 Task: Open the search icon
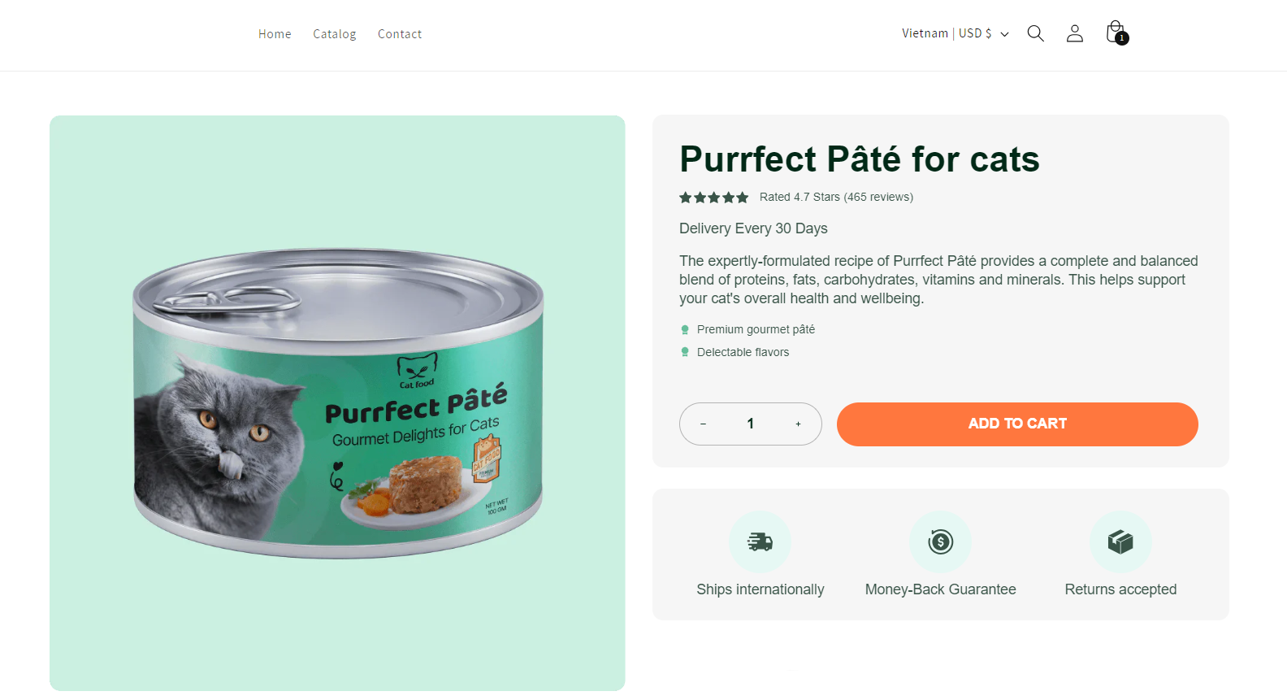1035,33
